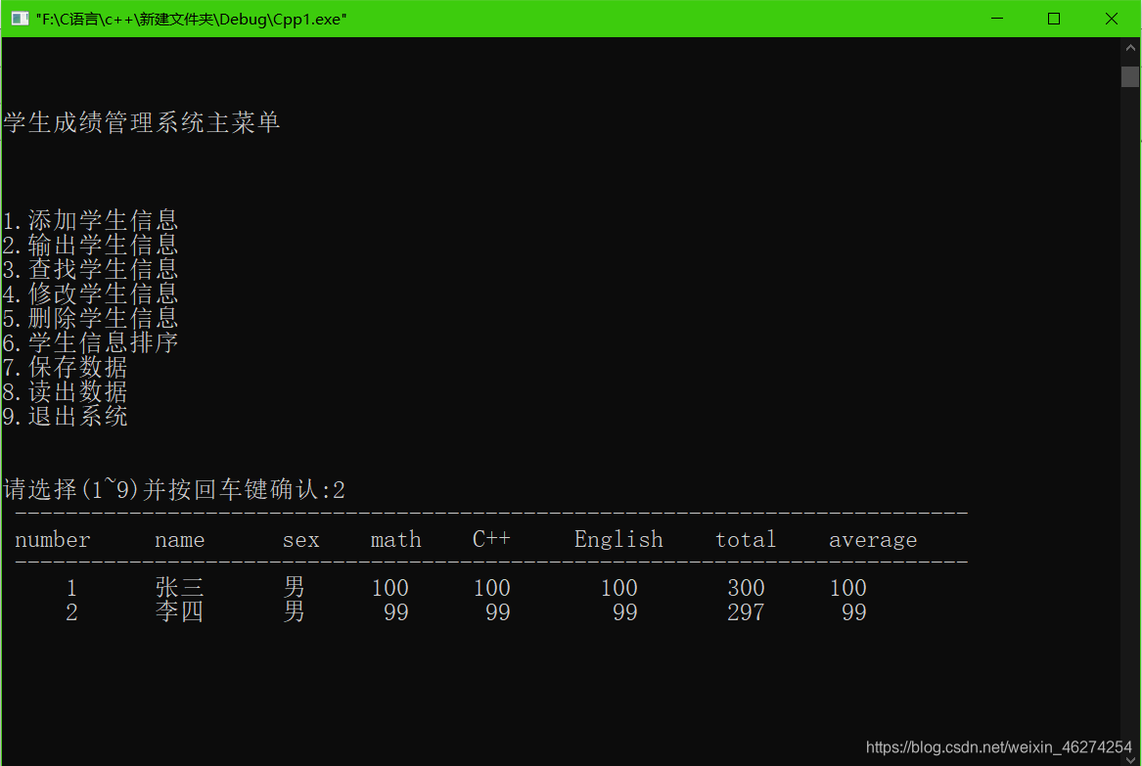Viewport: 1142px width, 766px height.
Task: Maximize the Cpp1.exe console window
Action: click(x=1054, y=19)
